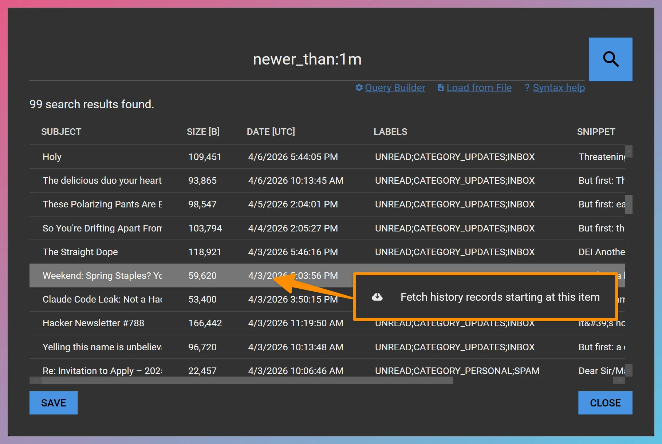Click the newer_than:1m query input field
662x444 pixels.
pyautogui.click(x=307, y=59)
